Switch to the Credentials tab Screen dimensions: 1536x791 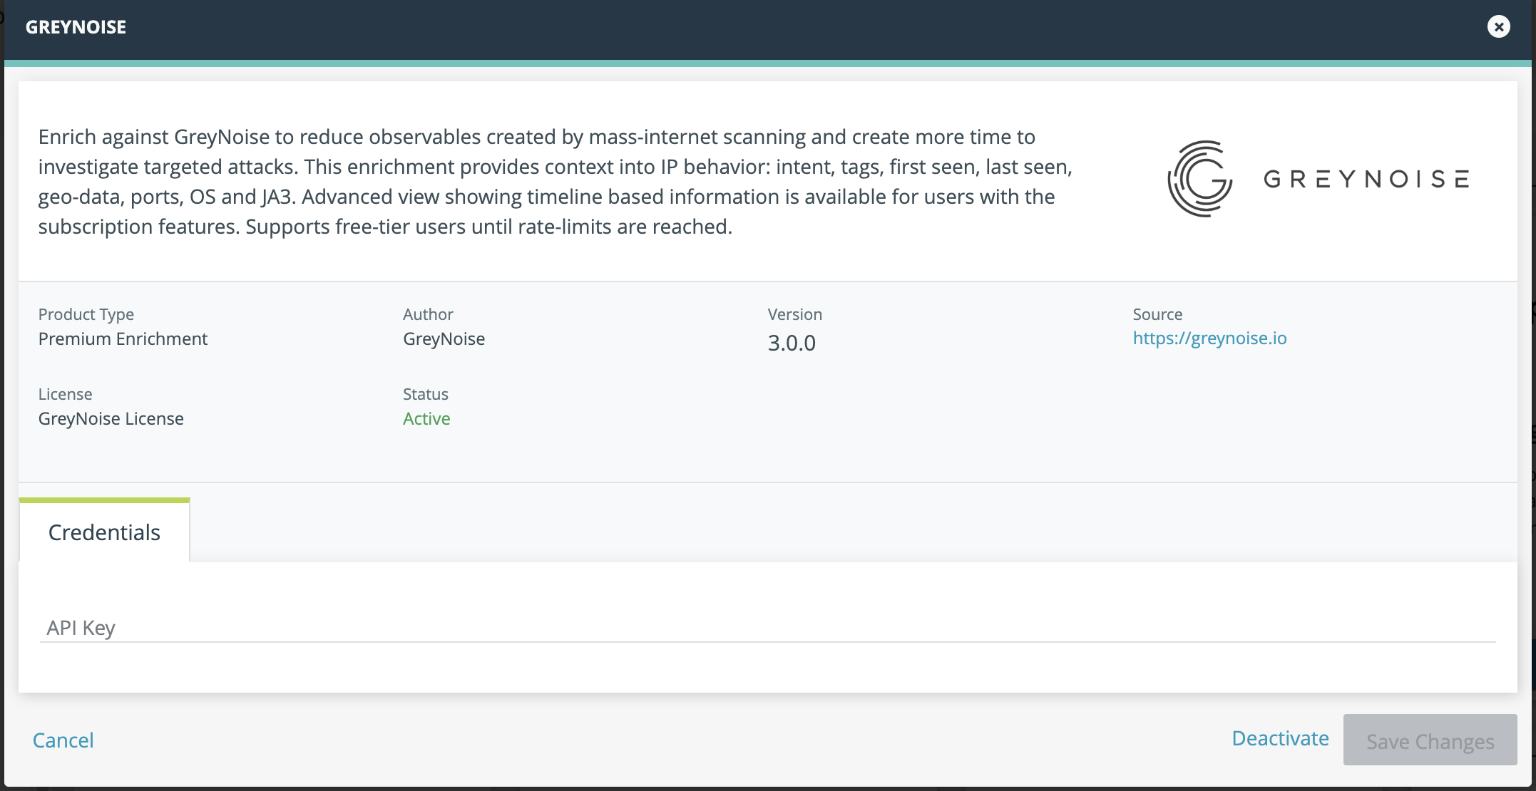coord(104,532)
